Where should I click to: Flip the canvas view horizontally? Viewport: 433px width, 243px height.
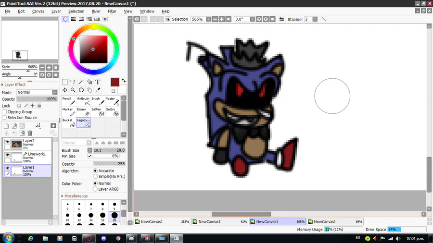point(281,19)
